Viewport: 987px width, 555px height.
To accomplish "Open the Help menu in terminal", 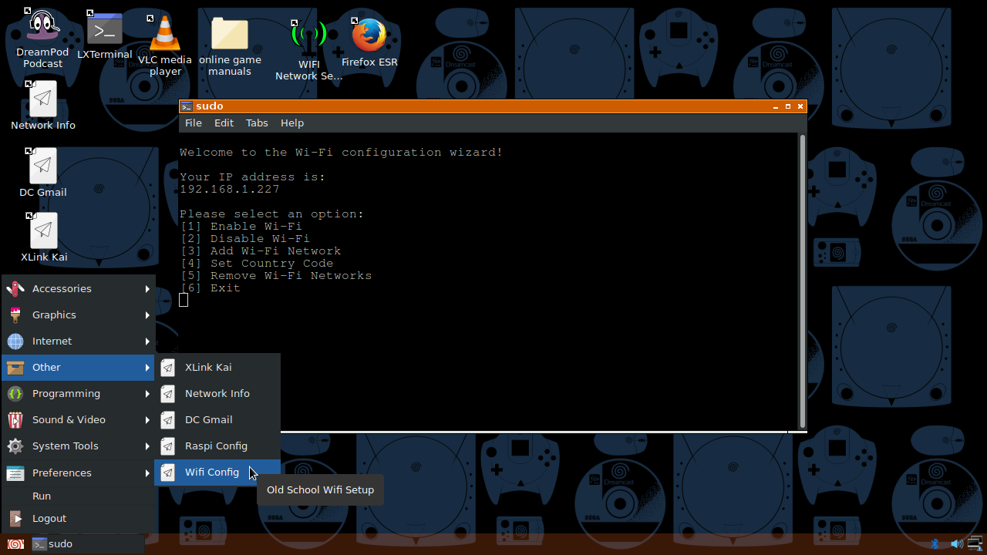I will (x=292, y=123).
